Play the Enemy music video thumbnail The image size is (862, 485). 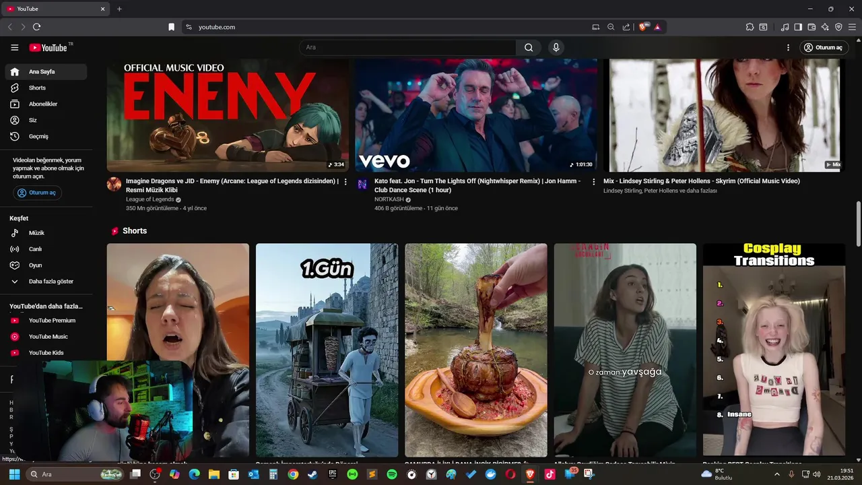pyautogui.click(x=228, y=115)
